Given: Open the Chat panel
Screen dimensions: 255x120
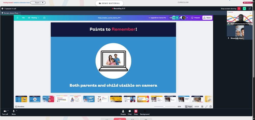Looking at the screenshot, I should [x=130, y=112].
